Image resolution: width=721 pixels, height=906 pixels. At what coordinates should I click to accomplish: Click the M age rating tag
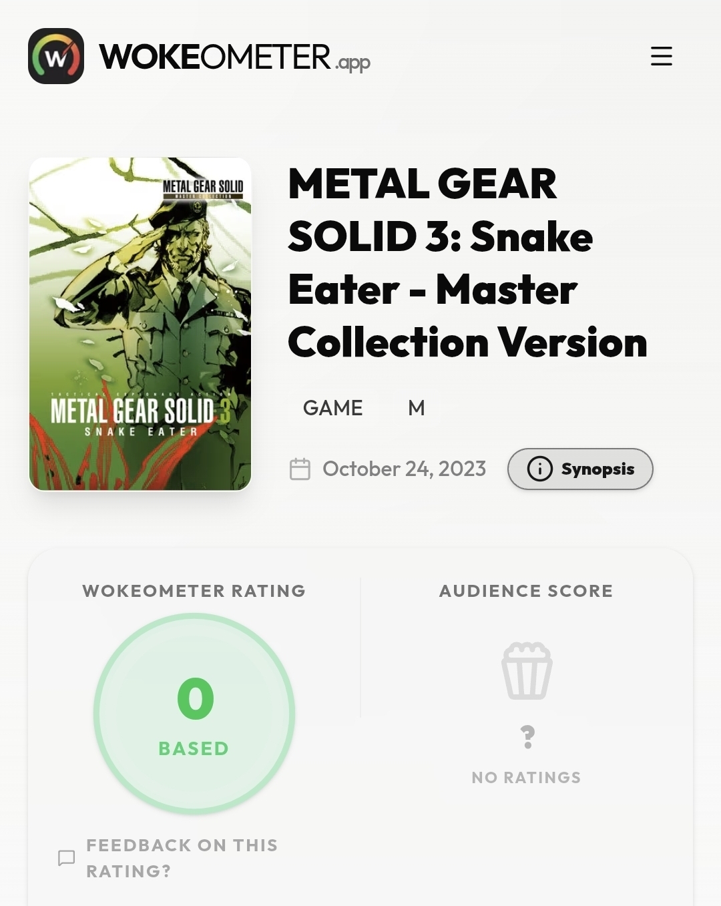pos(416,408)
